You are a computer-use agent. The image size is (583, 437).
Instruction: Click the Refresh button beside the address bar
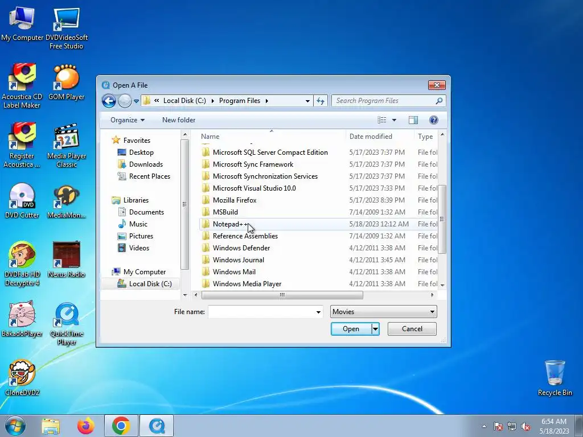[x=321, y=101]
